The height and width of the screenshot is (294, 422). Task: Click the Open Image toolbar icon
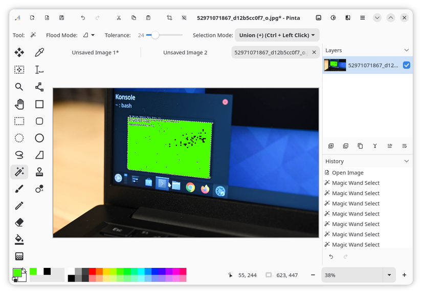(47, 18)
